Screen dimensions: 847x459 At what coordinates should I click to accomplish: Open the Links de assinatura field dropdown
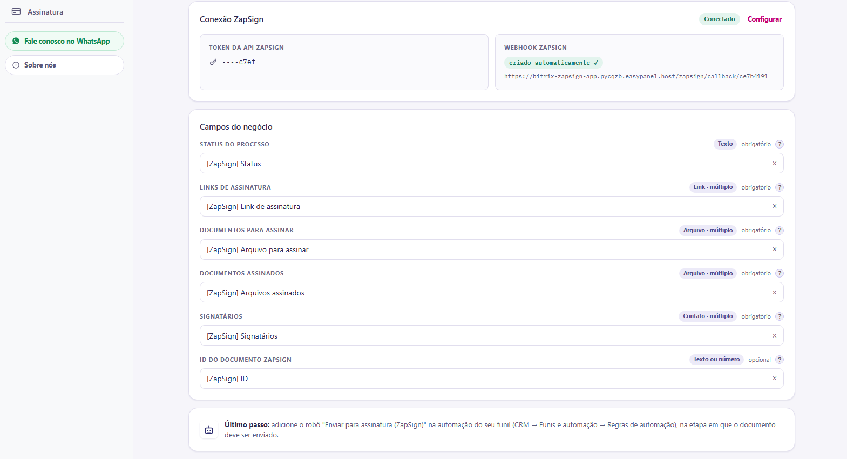491,206
